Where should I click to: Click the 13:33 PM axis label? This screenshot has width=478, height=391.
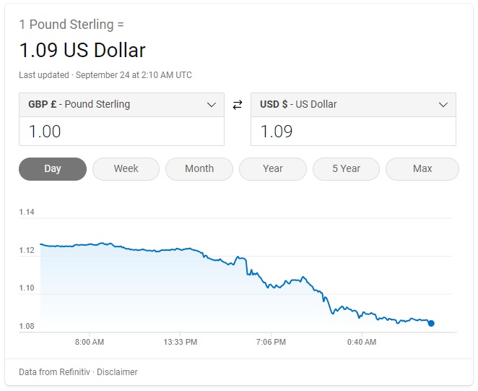coord(181,342)
